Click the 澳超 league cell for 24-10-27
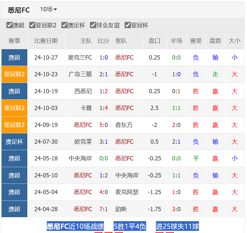Screen dimensions: 247x233 [x=14, y=57]
